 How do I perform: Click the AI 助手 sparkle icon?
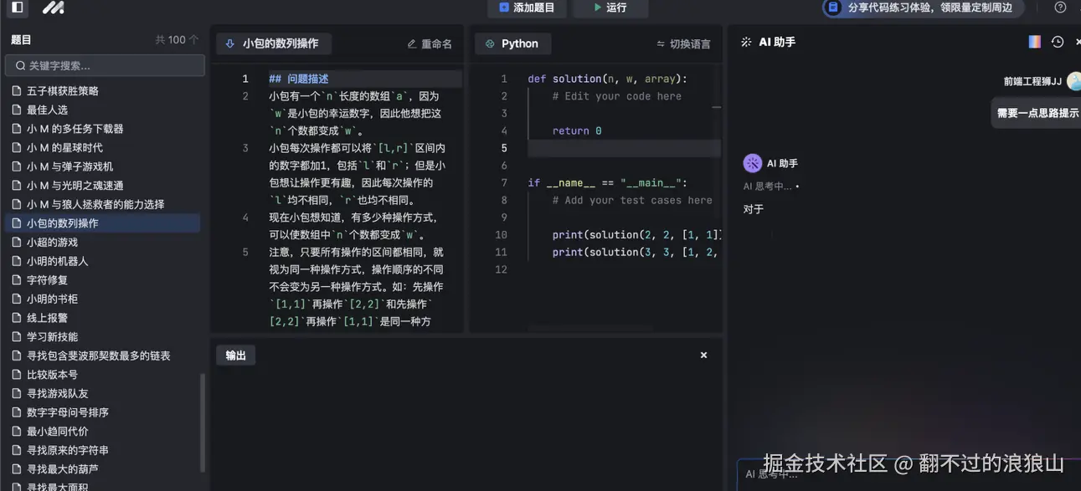[746, 41]
